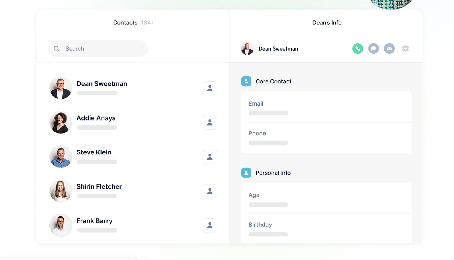454x260 pixels.
Task: Click Dean Sweetman's avatar photo in the info panel
Action: 247,48
